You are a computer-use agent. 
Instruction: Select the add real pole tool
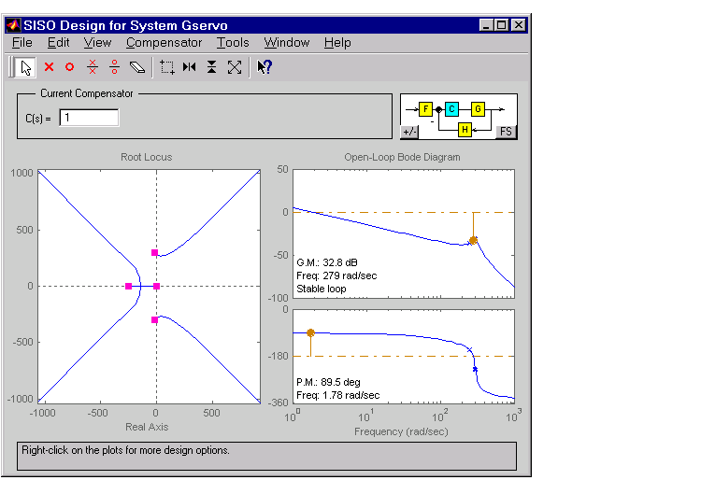[x=50, y=67]
